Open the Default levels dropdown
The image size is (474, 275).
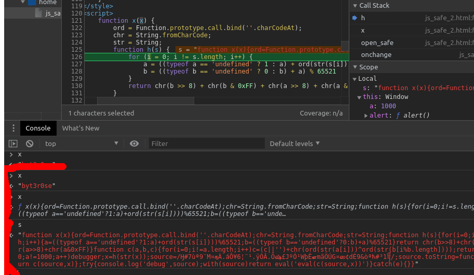(294, 143)
